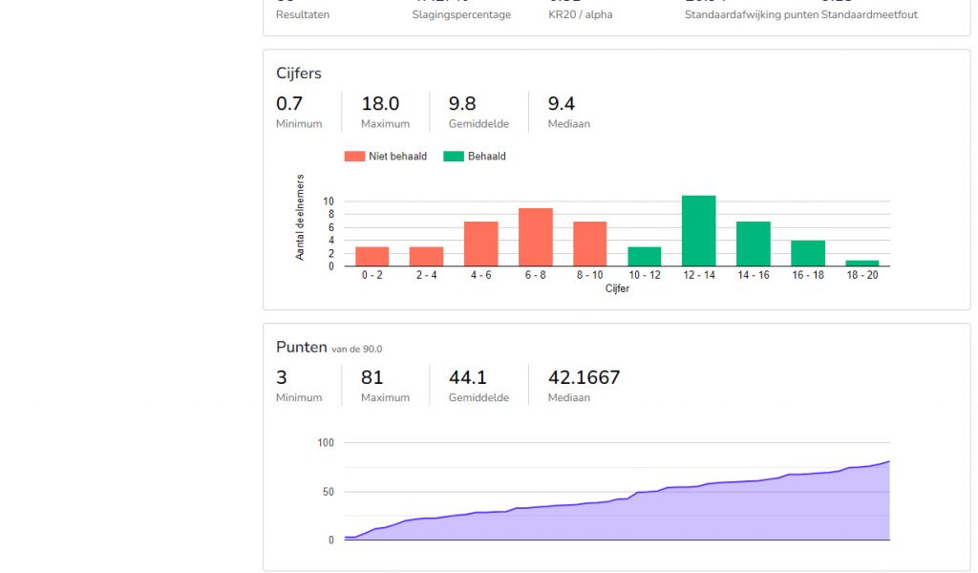The height and width of the screenshot is (573, 978).
Task: Select the 16 - 18 green bar
Action: tap(808, 254)
